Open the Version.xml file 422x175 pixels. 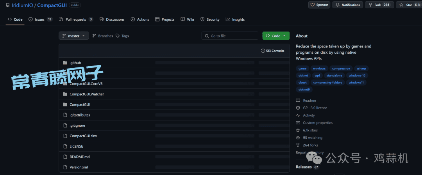coord(79,167)
